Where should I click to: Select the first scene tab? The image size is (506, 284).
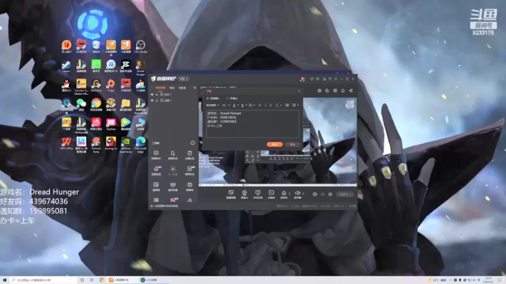161,88
